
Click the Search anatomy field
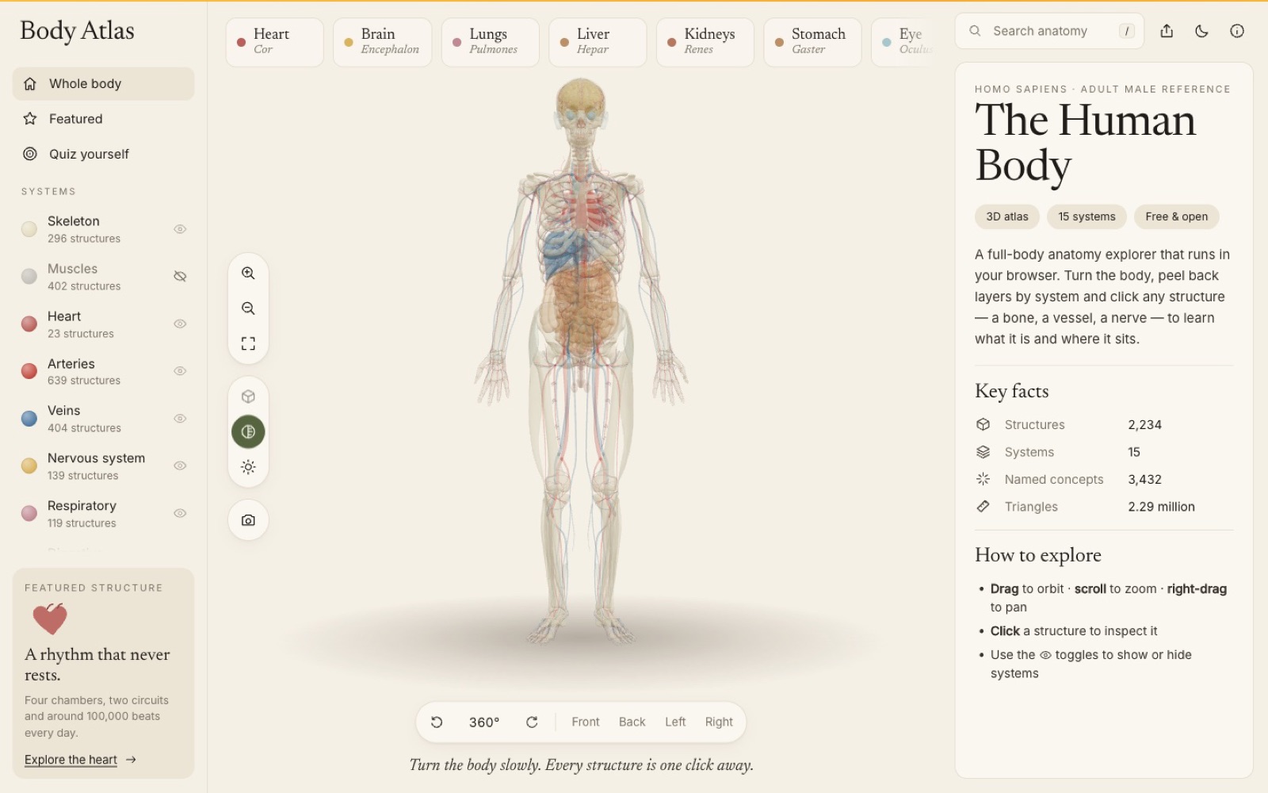tap(1049, 31)
